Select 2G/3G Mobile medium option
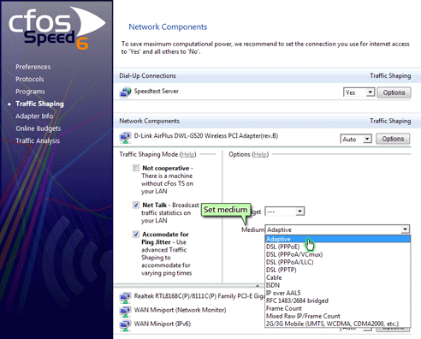Screen dimensions: 421x339 point(338,324)
